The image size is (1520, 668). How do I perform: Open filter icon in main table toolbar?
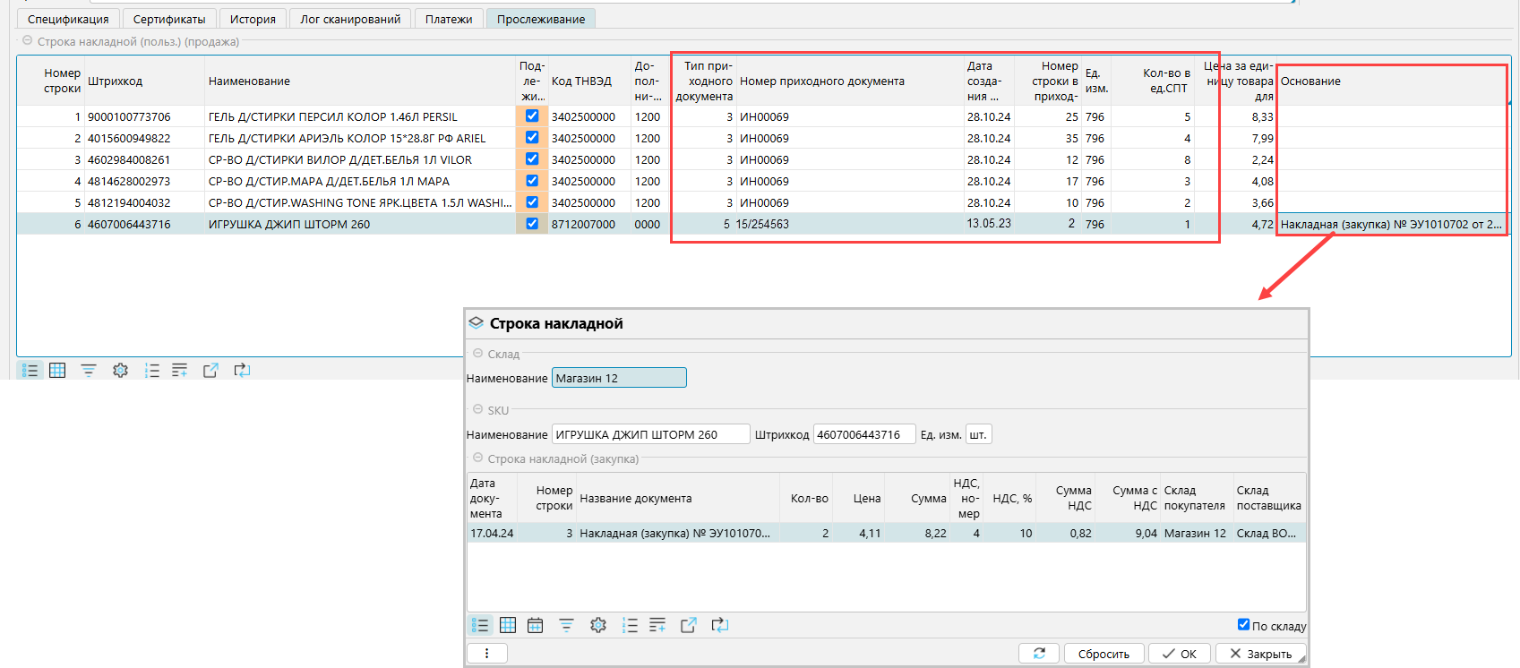click(89, 370)
